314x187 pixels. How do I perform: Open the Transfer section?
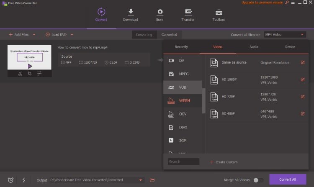coord(188,15)
